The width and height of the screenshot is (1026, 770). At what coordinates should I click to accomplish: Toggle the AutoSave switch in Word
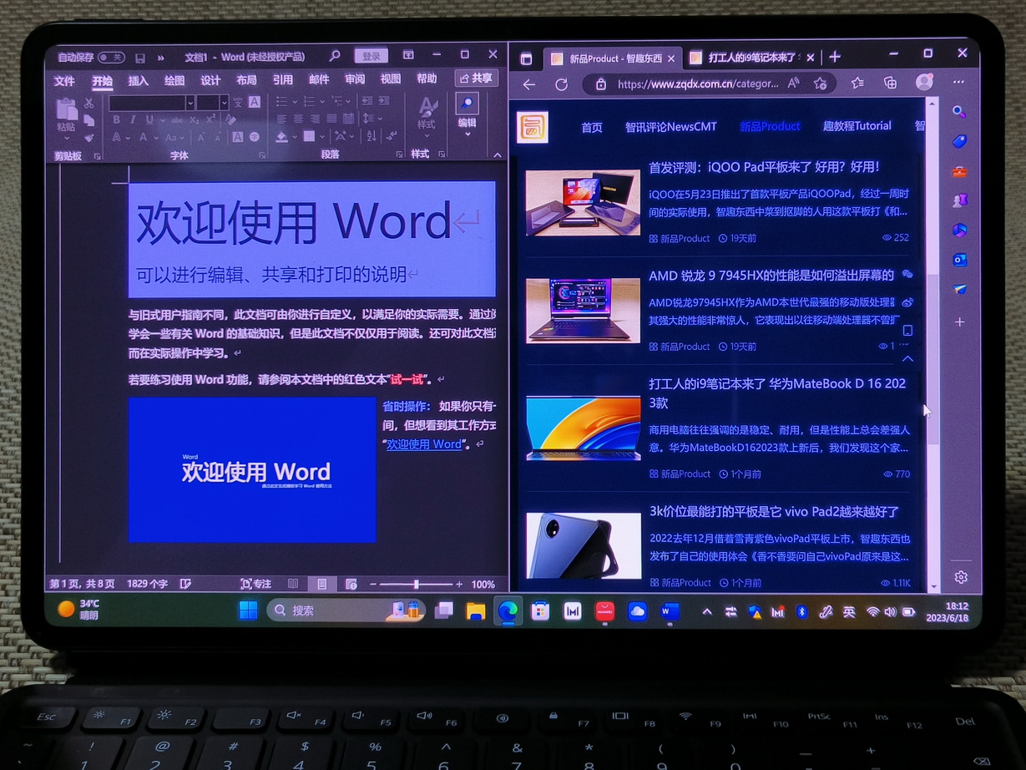[x=111, y=58]
